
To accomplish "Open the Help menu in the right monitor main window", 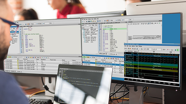I will tap(98, 19).
